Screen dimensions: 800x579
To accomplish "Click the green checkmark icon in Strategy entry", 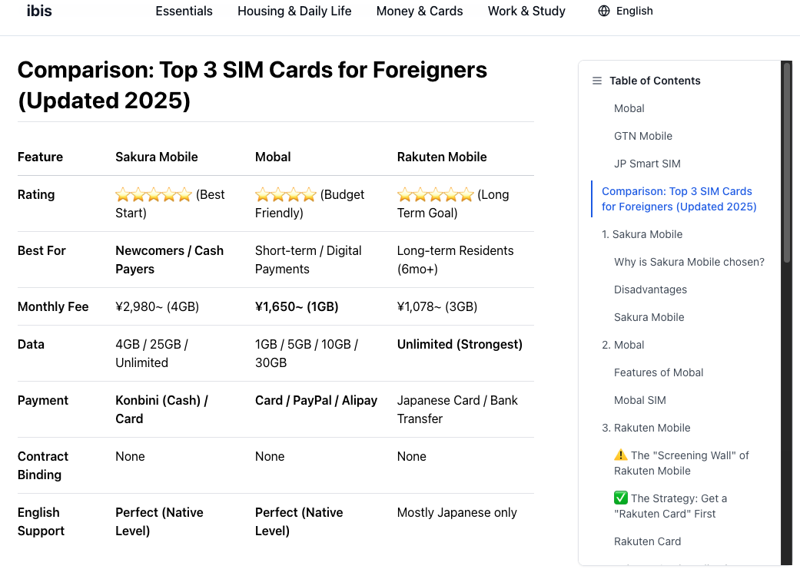I will [621, 498].
